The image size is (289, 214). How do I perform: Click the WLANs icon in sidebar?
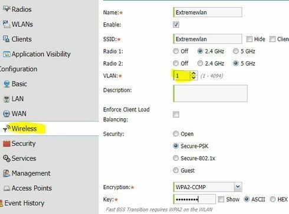tap(6, 24)
